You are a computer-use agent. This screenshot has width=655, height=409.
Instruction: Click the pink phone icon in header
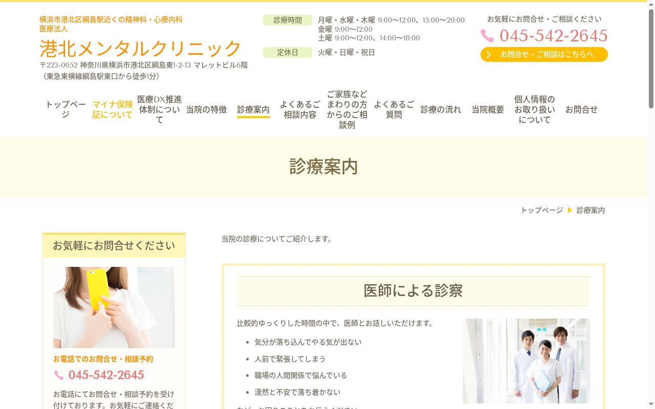click(x=487, y=36)
